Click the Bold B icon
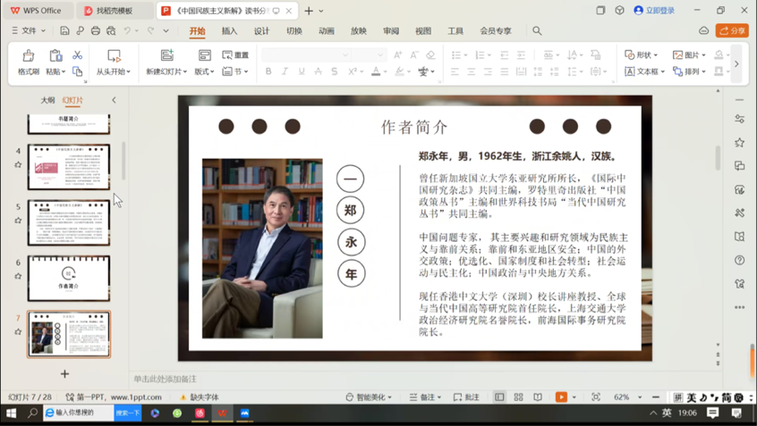 pos(268,71)
